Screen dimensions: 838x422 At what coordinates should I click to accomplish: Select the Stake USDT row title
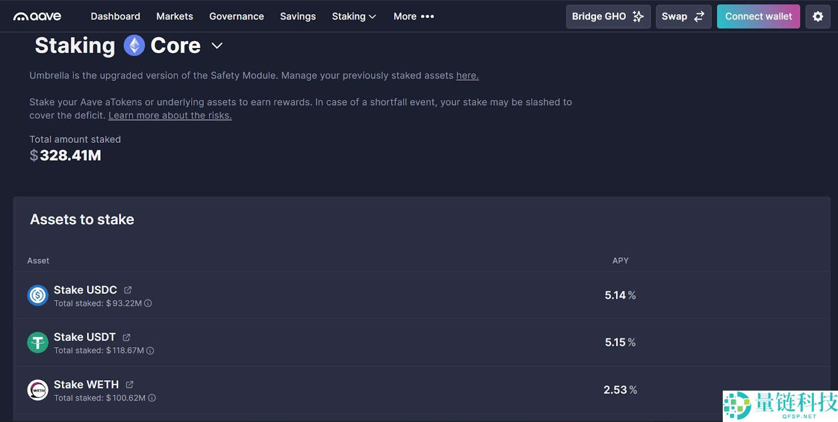coord(85,337)
